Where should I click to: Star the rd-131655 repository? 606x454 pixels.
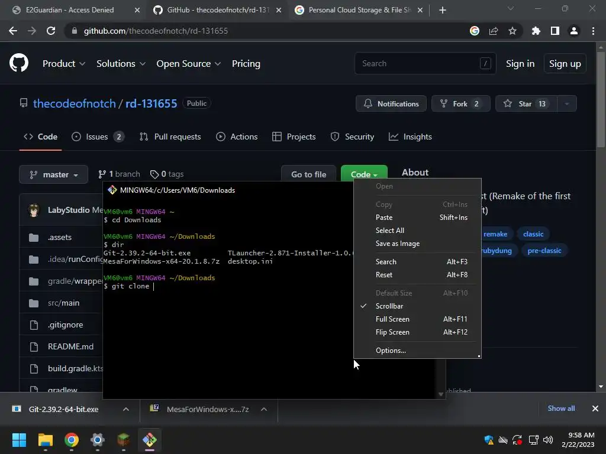tap(526, 103)
